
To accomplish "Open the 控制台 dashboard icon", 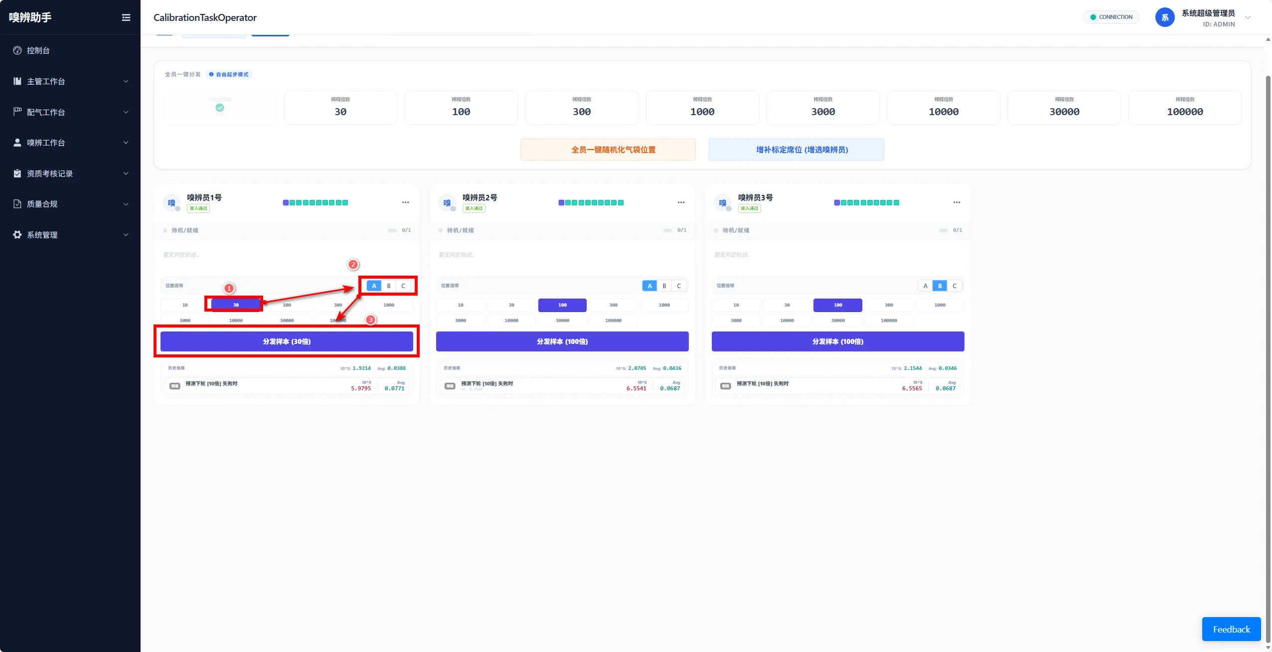I will [17, 50].
